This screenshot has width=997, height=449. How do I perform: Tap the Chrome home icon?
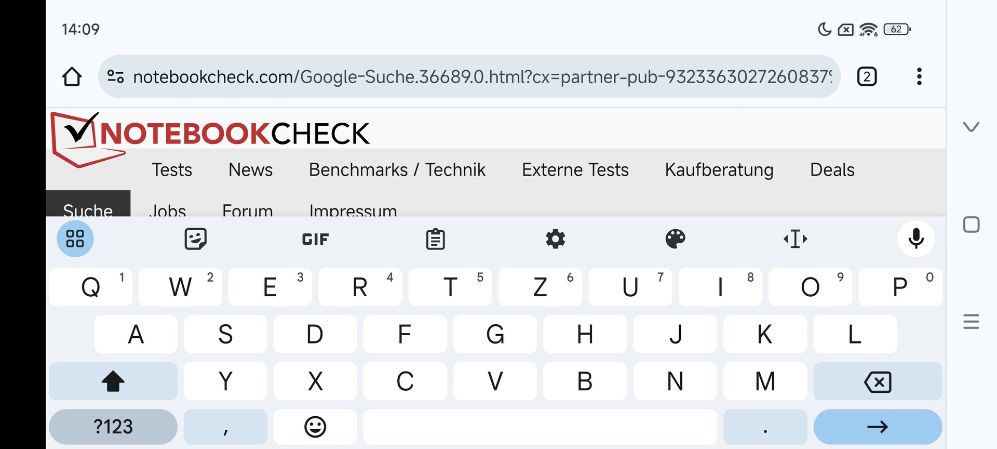pyautogui.click(x=72, y=77)
